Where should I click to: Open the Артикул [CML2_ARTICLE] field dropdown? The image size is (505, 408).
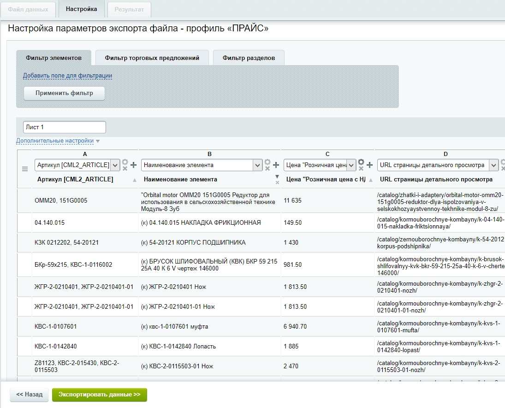[x=77, y=165]
